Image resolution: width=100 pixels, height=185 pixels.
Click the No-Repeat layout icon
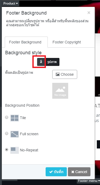pyautogui.click(x=15, y=150)
